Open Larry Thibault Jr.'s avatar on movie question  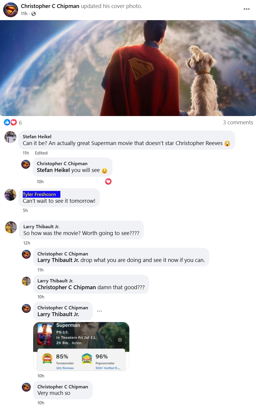[x=11, y=227]
